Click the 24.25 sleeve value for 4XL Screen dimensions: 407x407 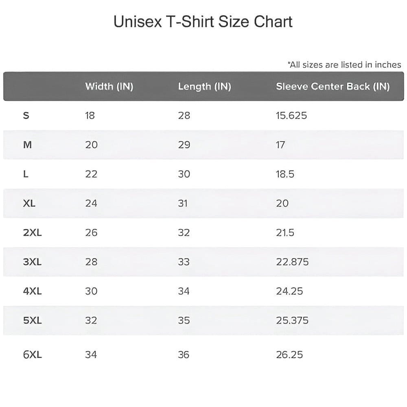tap(289, 291)
